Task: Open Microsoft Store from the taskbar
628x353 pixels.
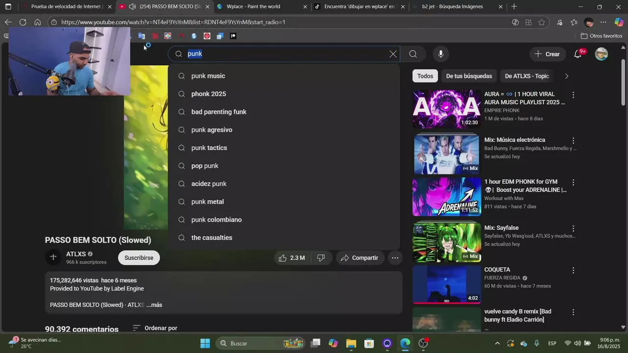Action: pyautogui.click(x=369, y=343)
